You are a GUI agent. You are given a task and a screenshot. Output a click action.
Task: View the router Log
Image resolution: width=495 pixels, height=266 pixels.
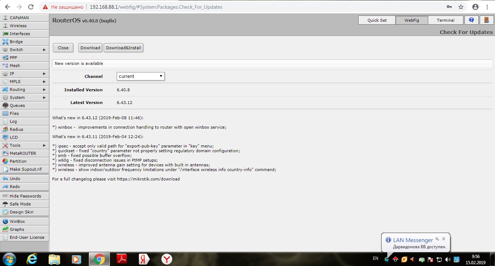(x=25, y=121)
